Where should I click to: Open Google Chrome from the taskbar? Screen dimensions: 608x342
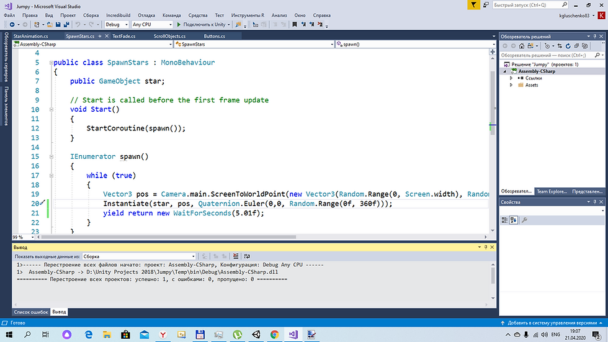click(x=274, y=335)
